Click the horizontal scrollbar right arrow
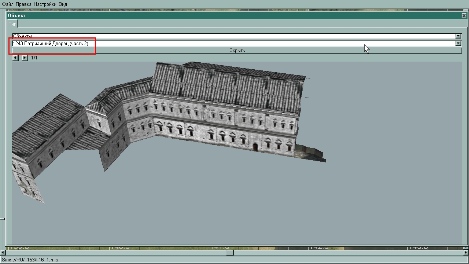This screenshot has height=264, width=469. (466, 252)
